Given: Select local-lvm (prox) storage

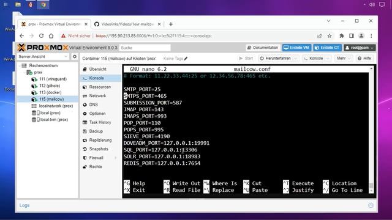Looking at the screenshot, I should 54,120.
